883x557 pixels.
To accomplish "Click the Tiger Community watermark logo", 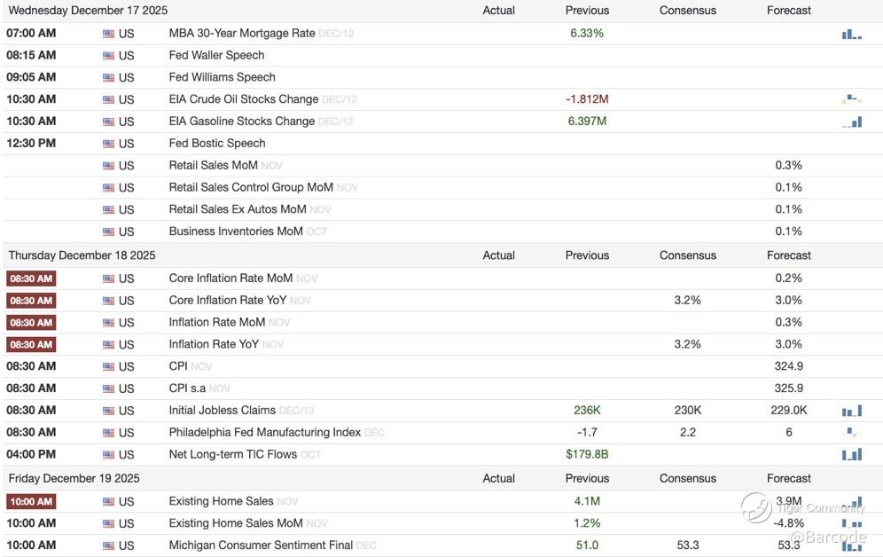I will [756, 507].
